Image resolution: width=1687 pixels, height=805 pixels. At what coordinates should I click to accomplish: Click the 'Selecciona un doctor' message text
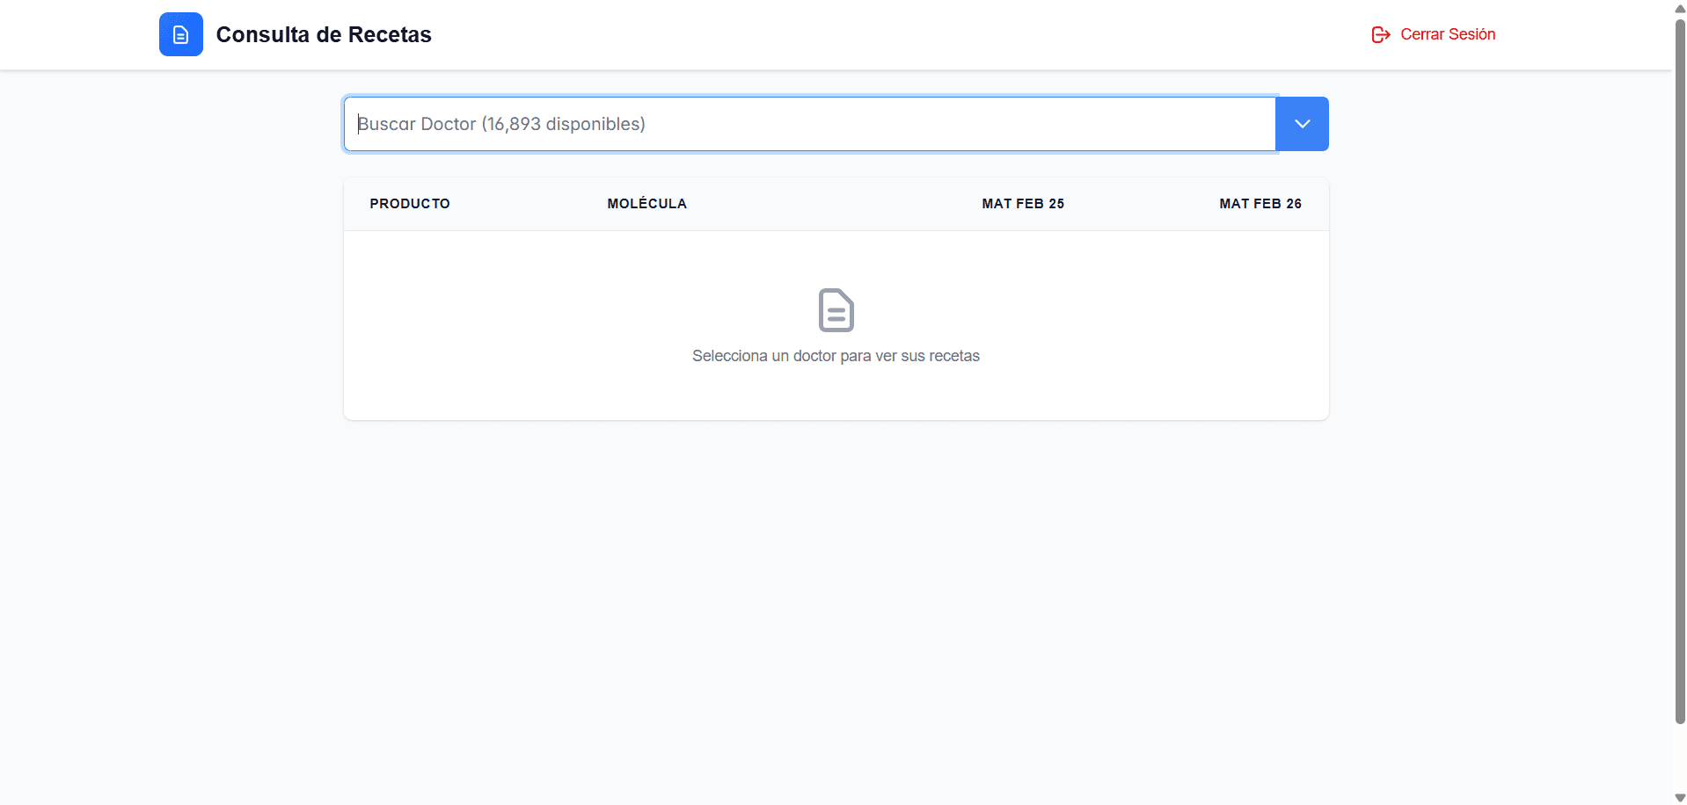[x=836, y=356]
